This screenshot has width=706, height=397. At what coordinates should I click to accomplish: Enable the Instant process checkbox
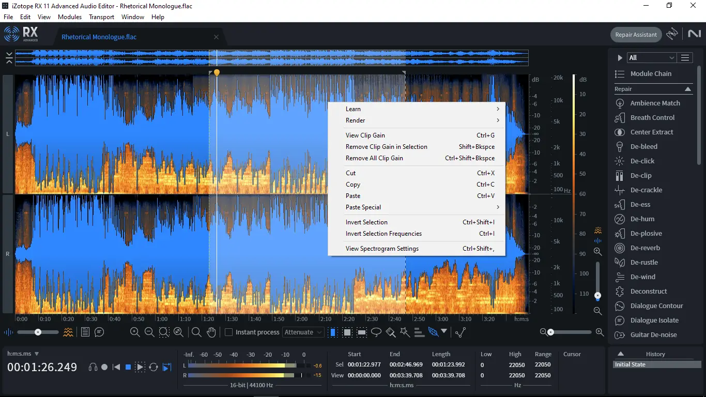point(229,332)
